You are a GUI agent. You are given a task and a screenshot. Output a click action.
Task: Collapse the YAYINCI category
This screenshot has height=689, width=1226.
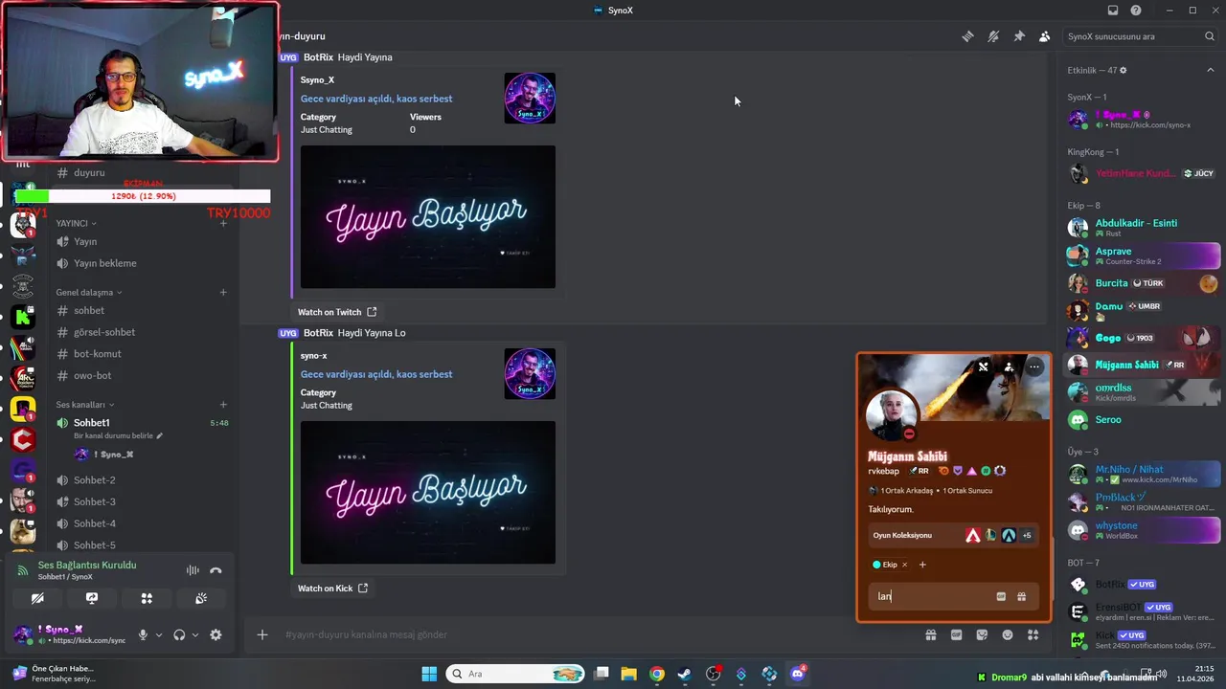tap(77, 223)
